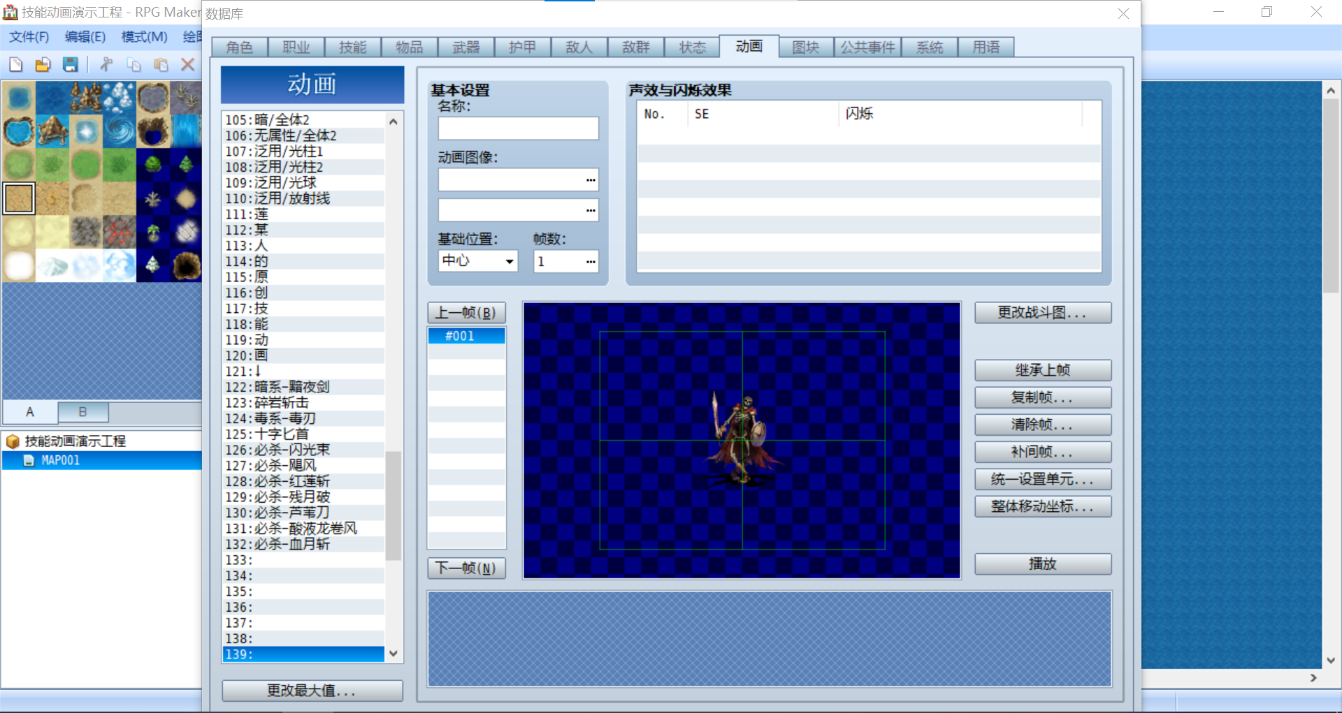Open the 系统 tab

tap(930, 47)
